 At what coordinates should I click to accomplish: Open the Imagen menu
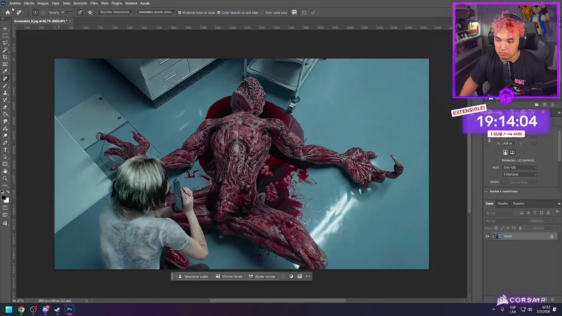[43, 3]
